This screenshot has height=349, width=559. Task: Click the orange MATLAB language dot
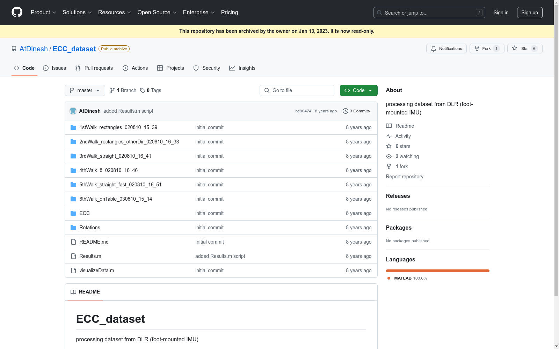click(389, 278)
